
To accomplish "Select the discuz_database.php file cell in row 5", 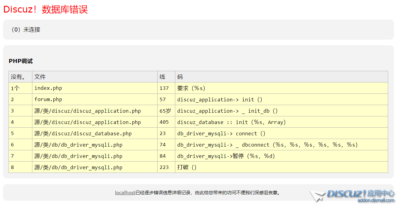I will coord(83,133).
